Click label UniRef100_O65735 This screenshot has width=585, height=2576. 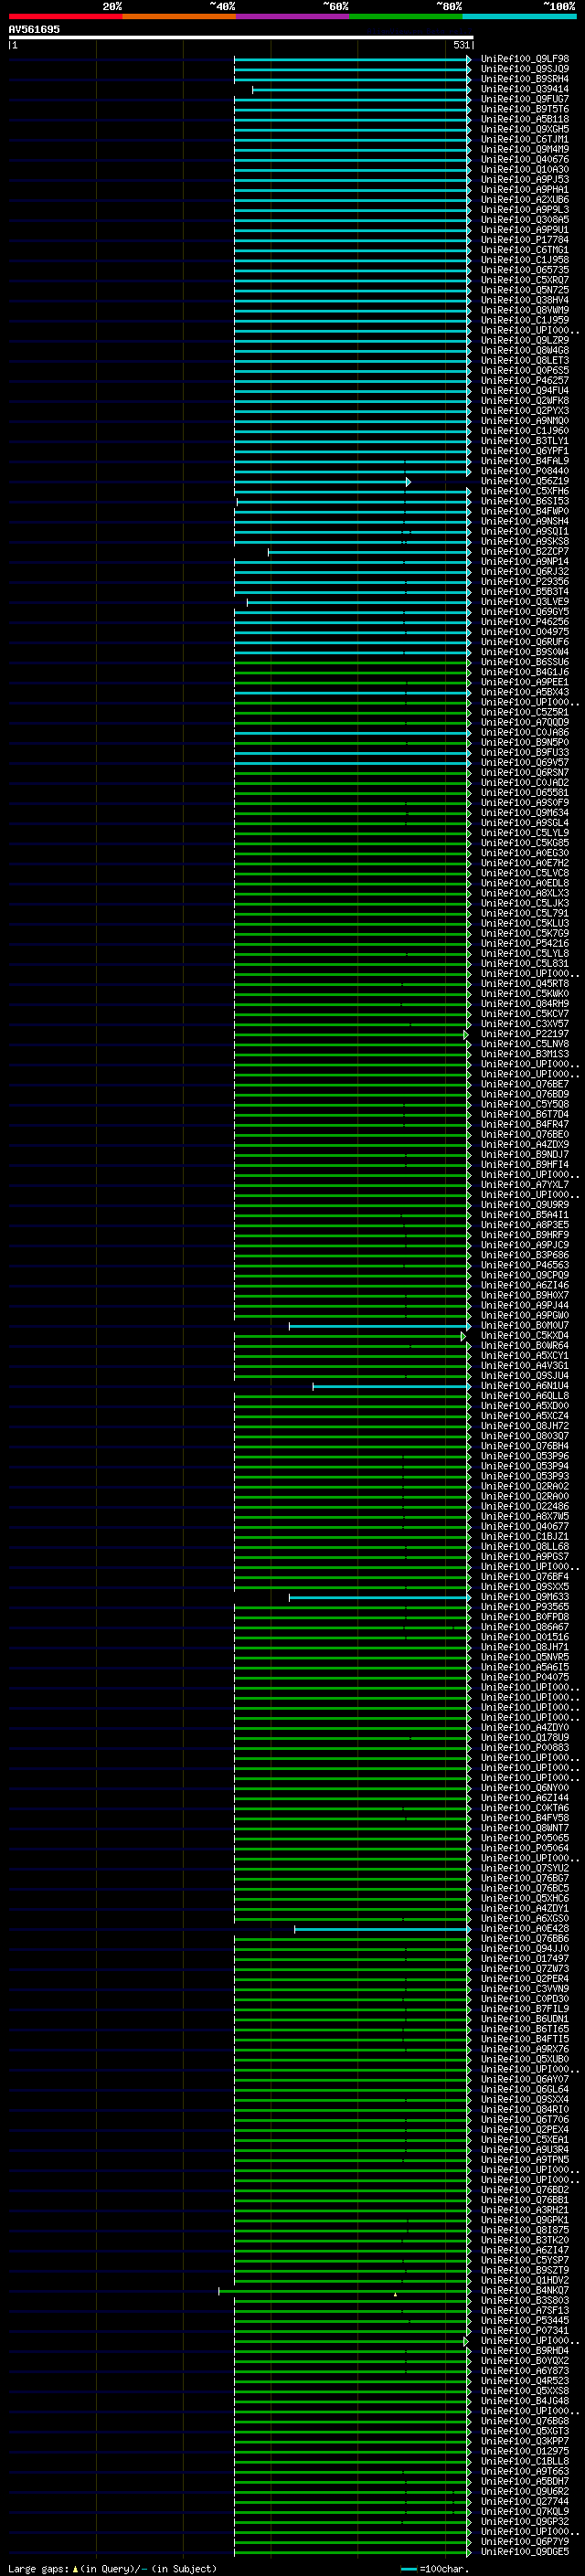[x=525, y=270]
